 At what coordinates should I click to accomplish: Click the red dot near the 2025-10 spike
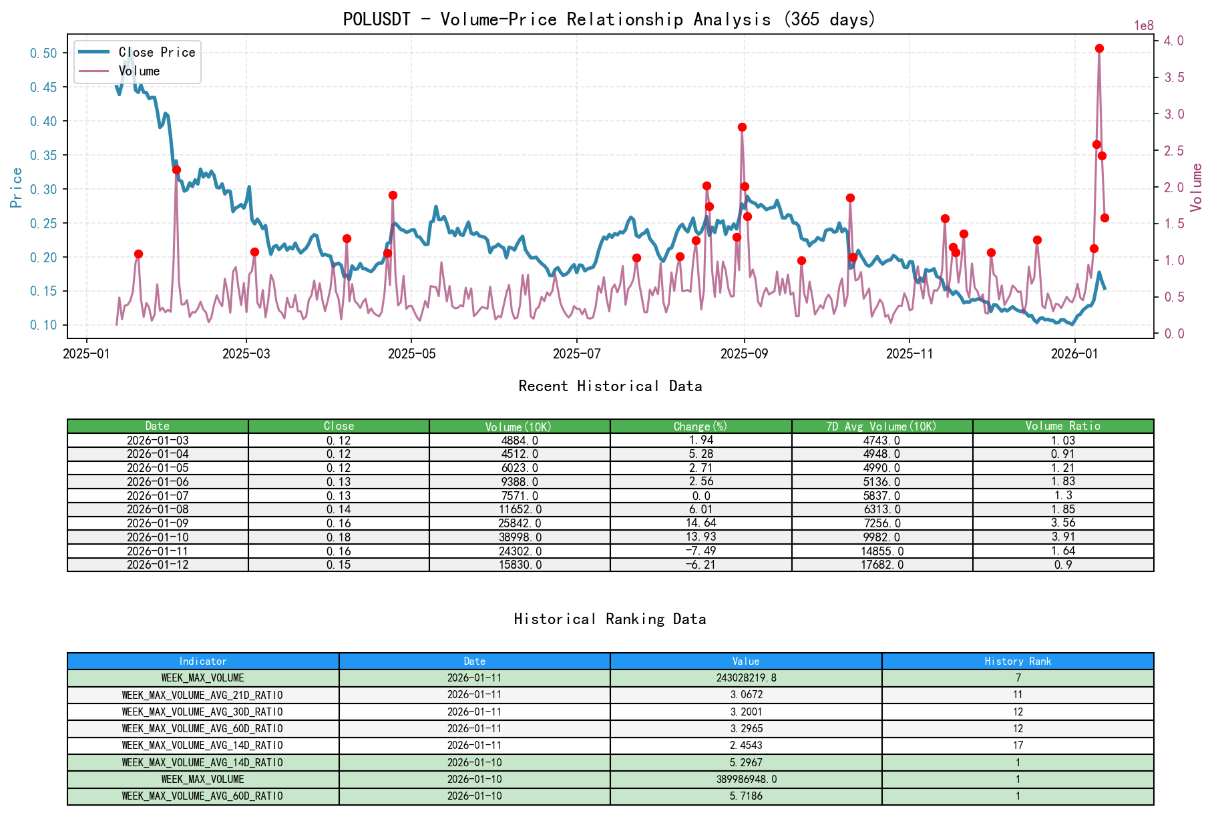tap(850, 197)
